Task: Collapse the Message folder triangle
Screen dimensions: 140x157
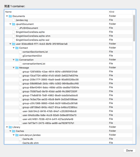Action: pyautogui.click(x=14, y=68)
